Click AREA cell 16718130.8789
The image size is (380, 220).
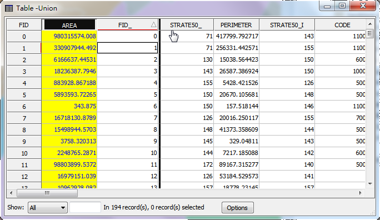coord(69,118)
